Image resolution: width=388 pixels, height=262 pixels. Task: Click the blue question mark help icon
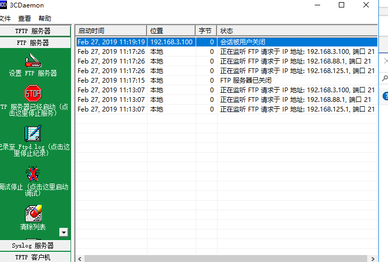[385, 96]
